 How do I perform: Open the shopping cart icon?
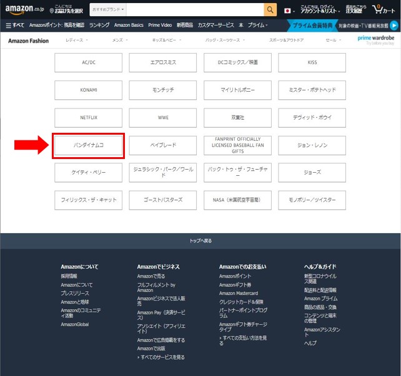[x=384, y=10]
